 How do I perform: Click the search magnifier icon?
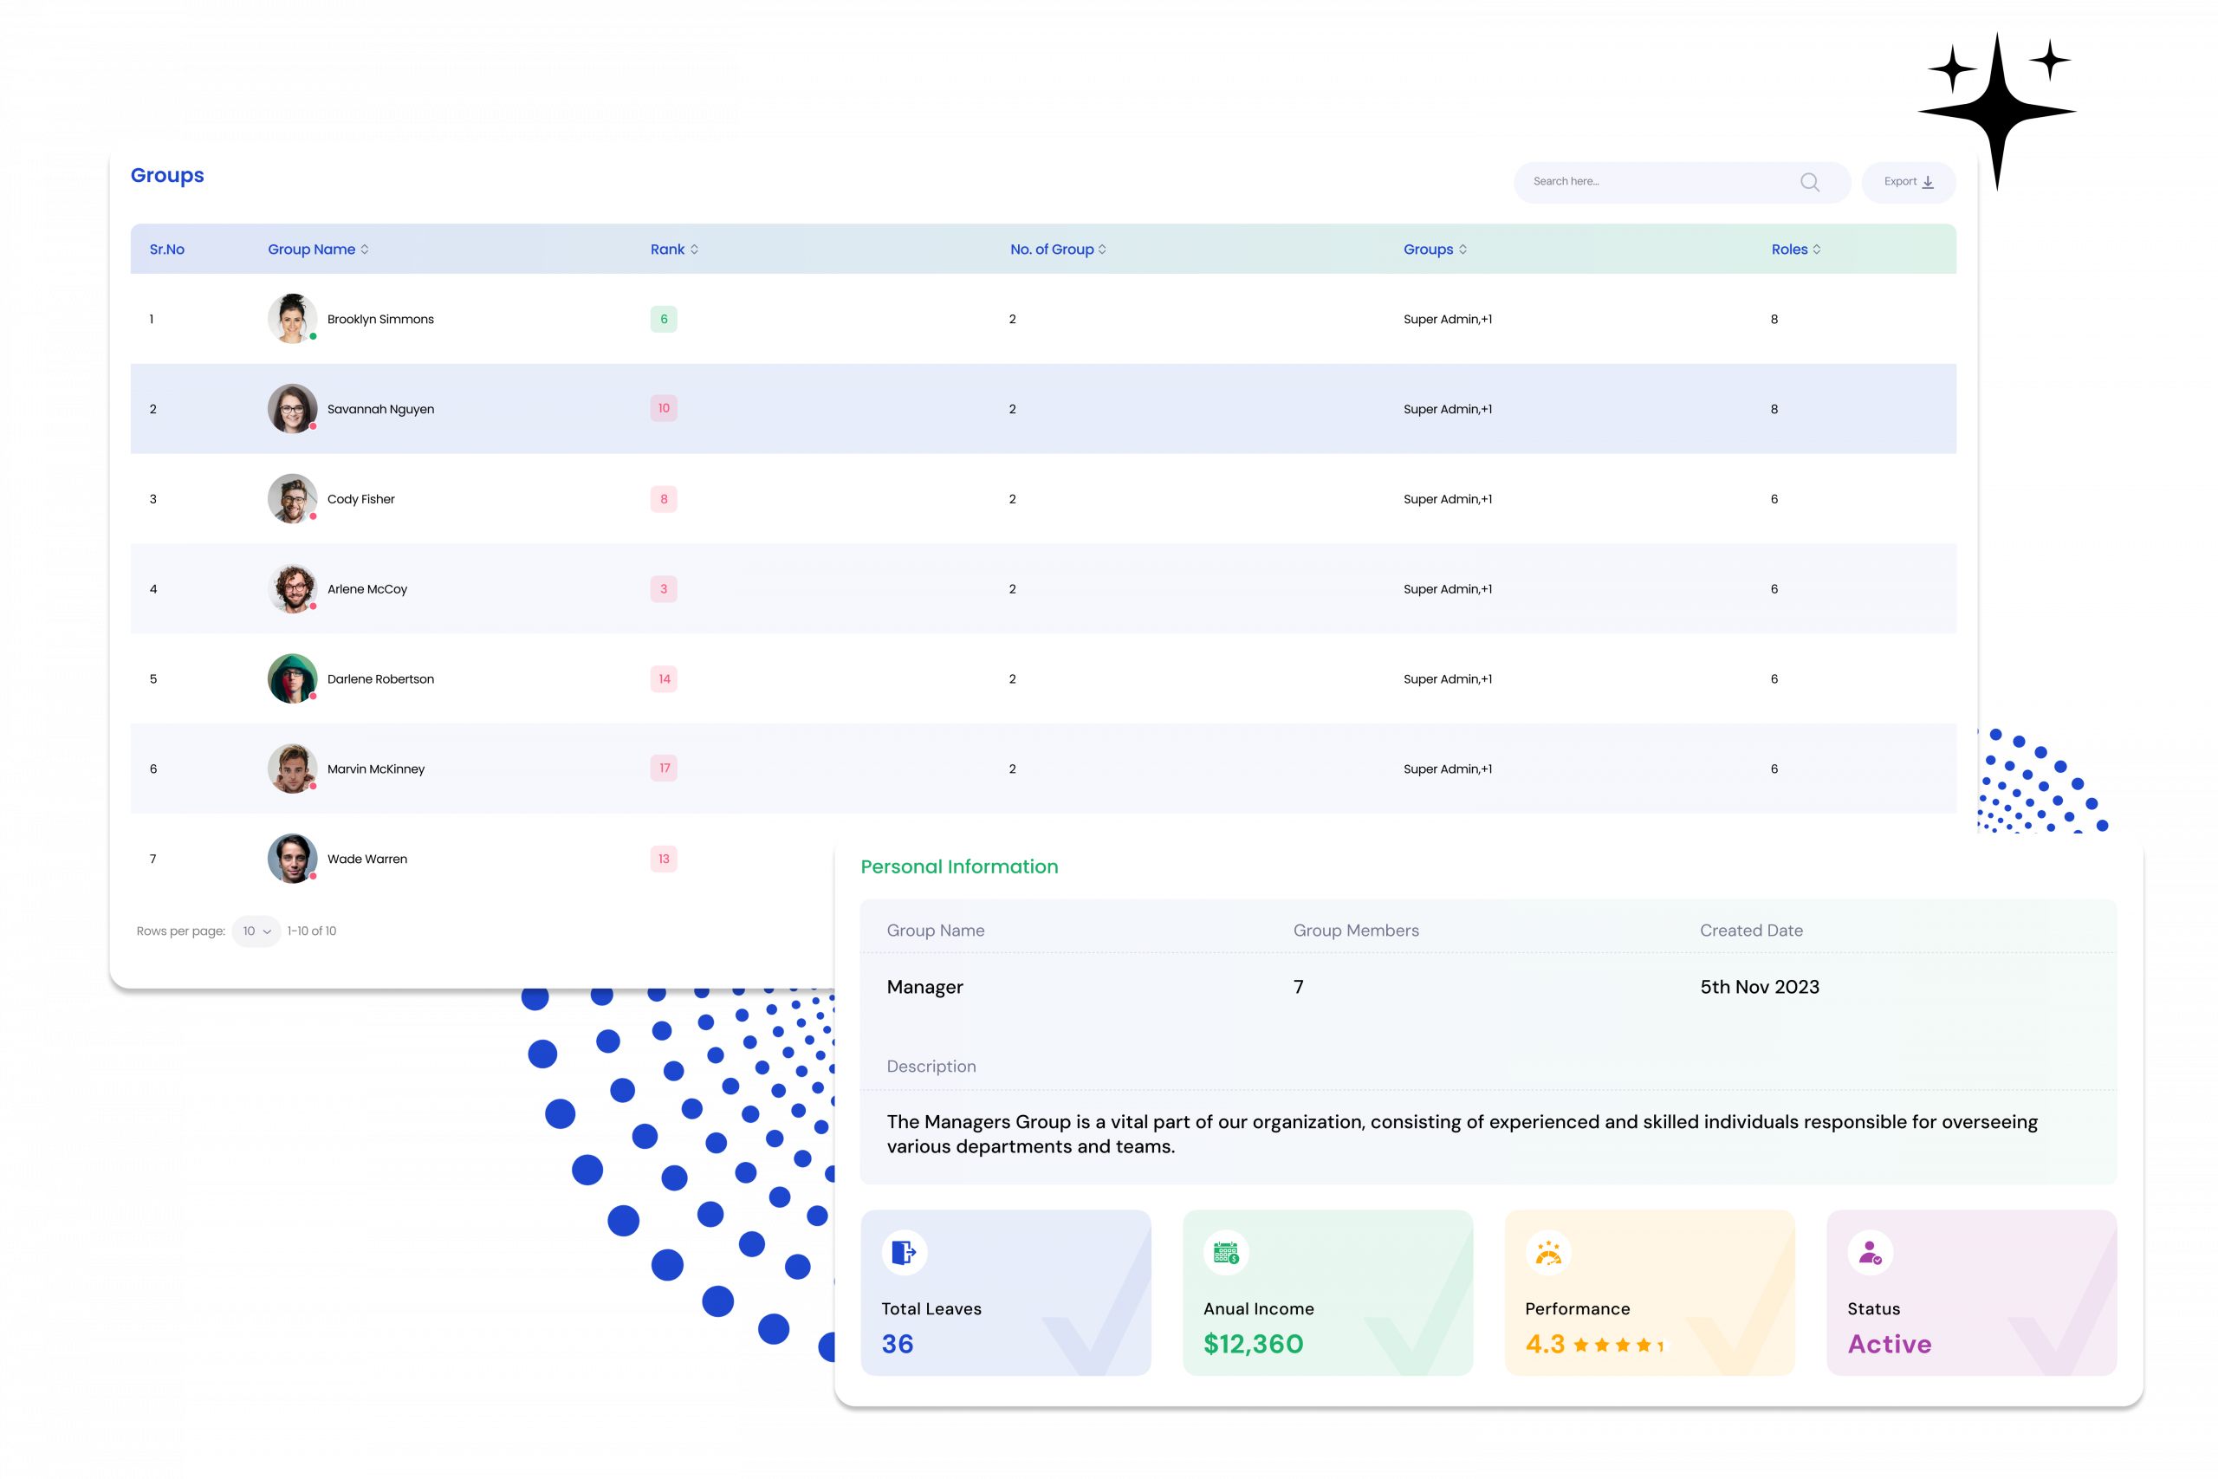click(x=1809, y=182)
